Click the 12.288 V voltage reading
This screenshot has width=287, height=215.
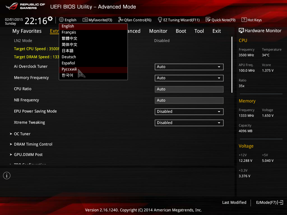click(245, 161)
